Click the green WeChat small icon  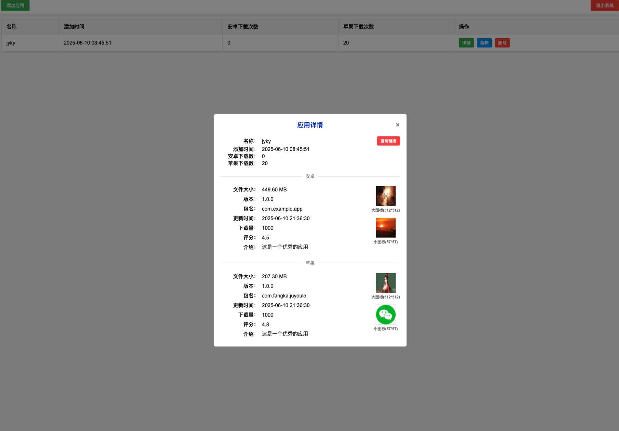[385, 315]
